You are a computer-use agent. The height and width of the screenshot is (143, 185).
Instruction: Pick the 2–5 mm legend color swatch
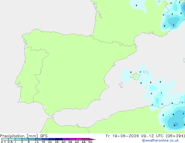click(25, 139)
